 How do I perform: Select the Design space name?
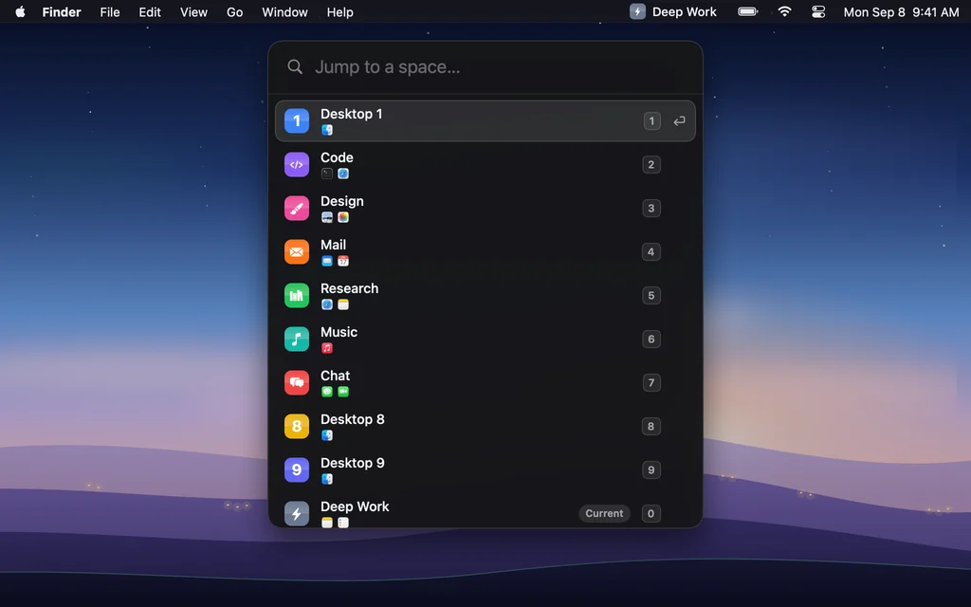pos(341,201)
